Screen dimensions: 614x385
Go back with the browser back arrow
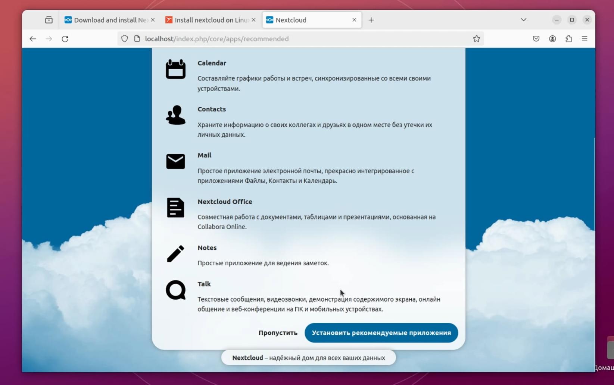pos(33,39)
